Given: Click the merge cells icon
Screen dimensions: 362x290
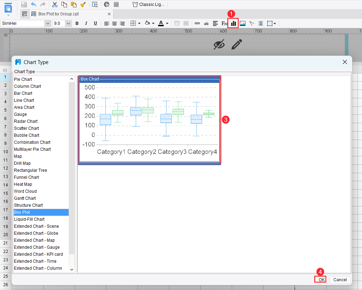Looking at the screenshot, I should (177, 23).
